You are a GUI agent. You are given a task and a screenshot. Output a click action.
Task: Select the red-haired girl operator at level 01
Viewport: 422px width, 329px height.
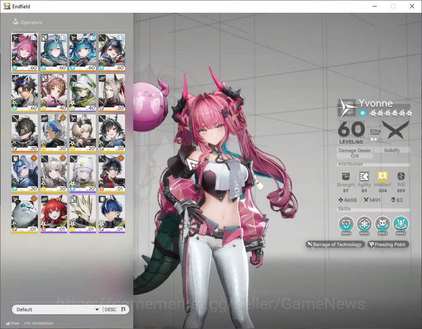click(x=54, y=214)
